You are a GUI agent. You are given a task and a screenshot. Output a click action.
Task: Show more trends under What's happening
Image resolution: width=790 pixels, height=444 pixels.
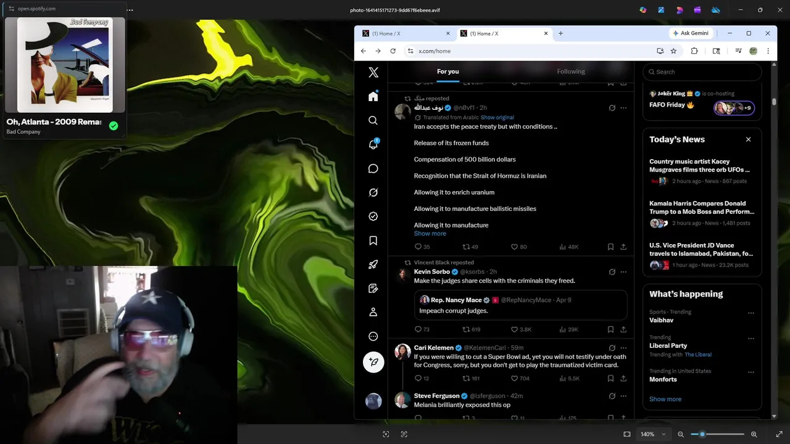coord(665,399)
